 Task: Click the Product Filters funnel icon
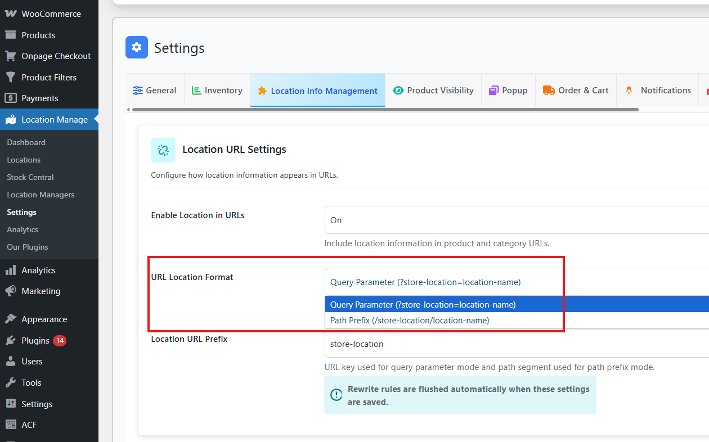click(x=10, y=77)
